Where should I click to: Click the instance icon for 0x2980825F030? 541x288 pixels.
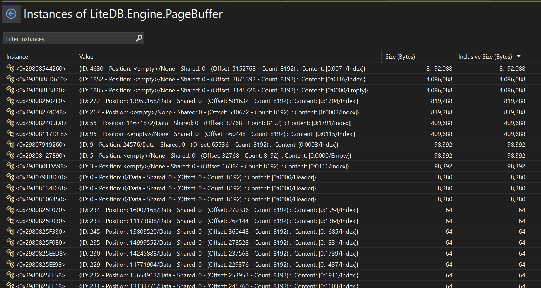click(x=10, y=221)
